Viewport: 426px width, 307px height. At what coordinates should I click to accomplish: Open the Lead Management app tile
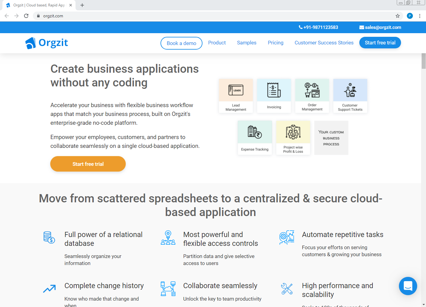(236, 96)
